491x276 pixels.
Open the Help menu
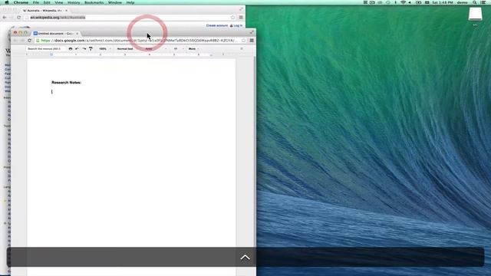tap(130, 2)
